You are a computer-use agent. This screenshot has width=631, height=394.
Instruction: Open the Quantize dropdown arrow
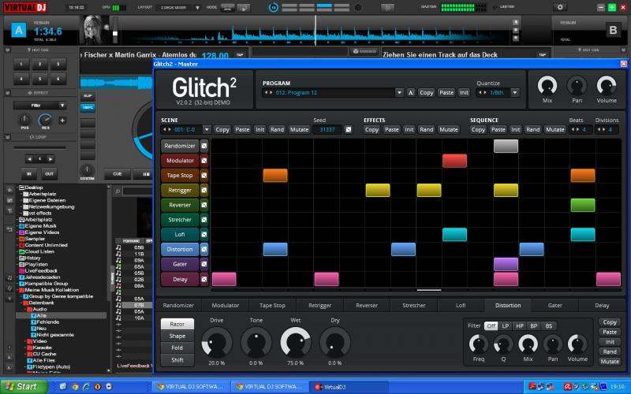pyautogui.click(x=515, y=92)
